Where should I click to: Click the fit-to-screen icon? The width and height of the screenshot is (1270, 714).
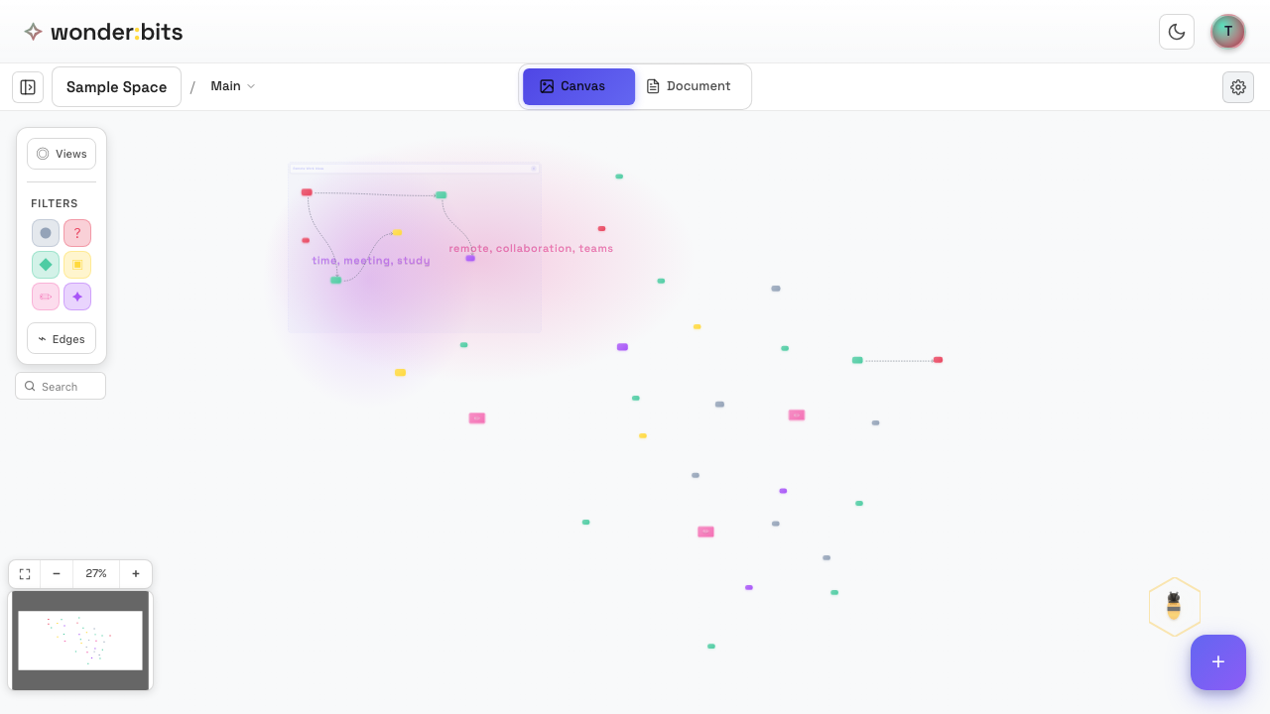point(25,573)
